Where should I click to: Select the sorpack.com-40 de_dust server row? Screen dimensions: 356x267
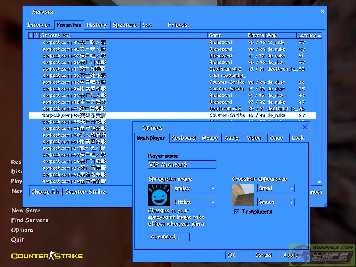pos(172,62)
